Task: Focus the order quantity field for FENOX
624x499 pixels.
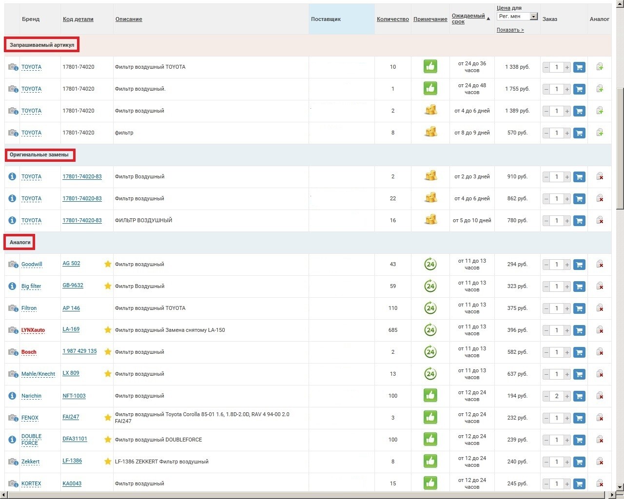Action: (557, 418)
